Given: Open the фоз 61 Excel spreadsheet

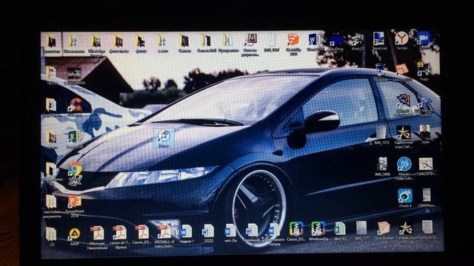Looking at the screenshot, I should click(340, 231).
